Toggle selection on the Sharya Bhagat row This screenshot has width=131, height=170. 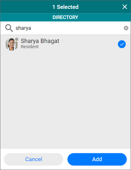(65, 44)
